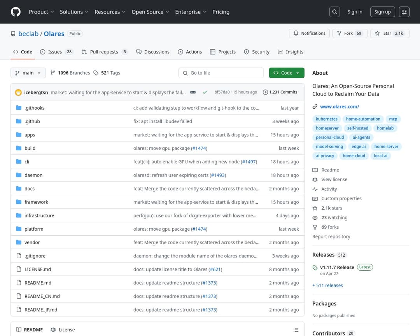Click the self-hosted topic tag

click(358, 128)
